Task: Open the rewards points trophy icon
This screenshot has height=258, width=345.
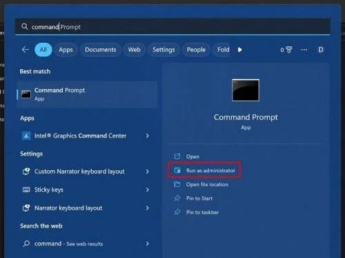Action: pos(286,50)
